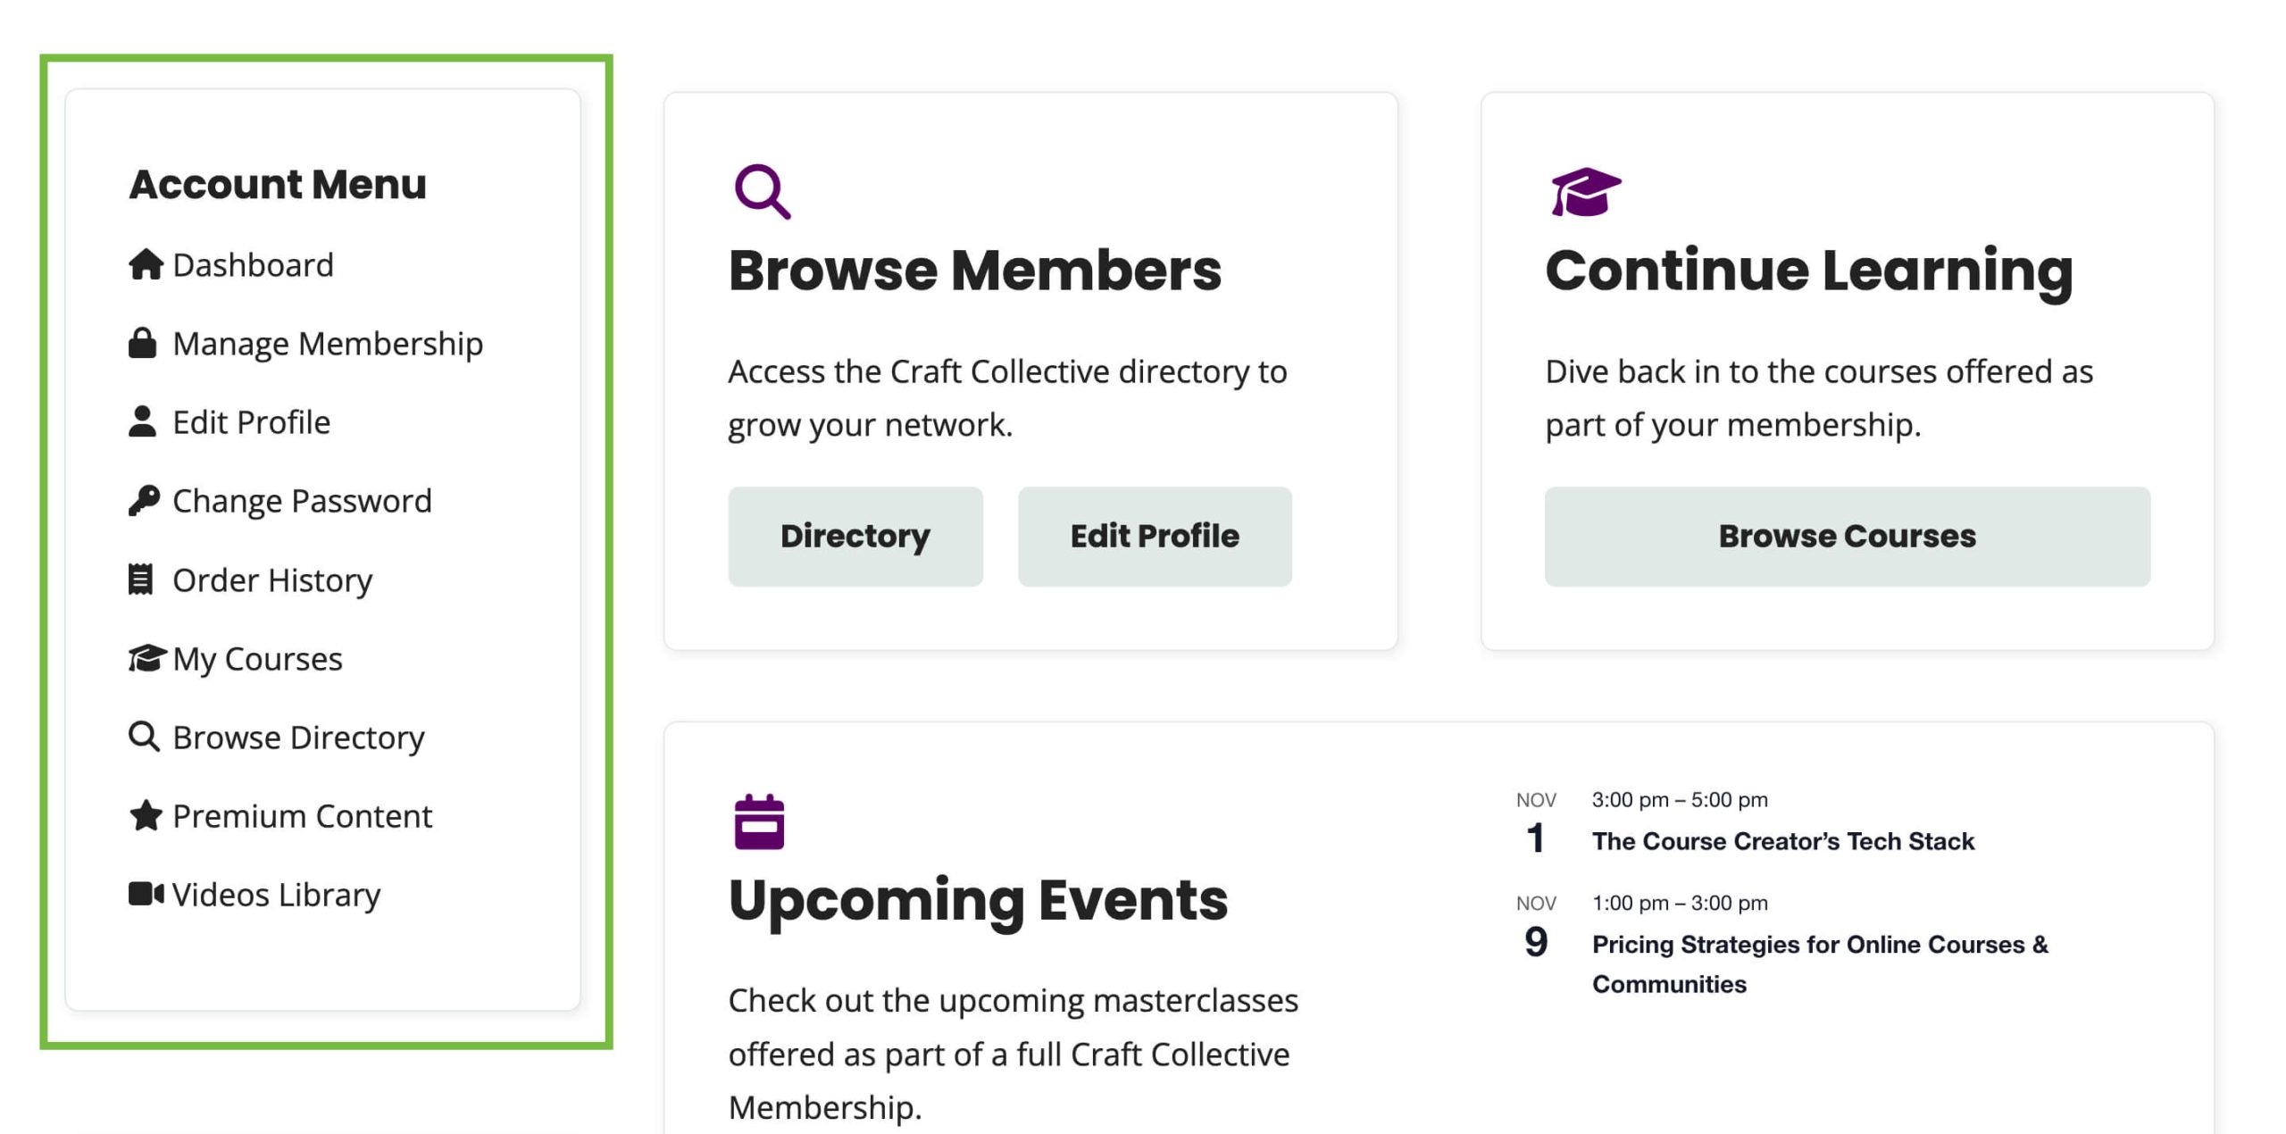
Task: Click the key icon beside Change Password
Action: 146,500
